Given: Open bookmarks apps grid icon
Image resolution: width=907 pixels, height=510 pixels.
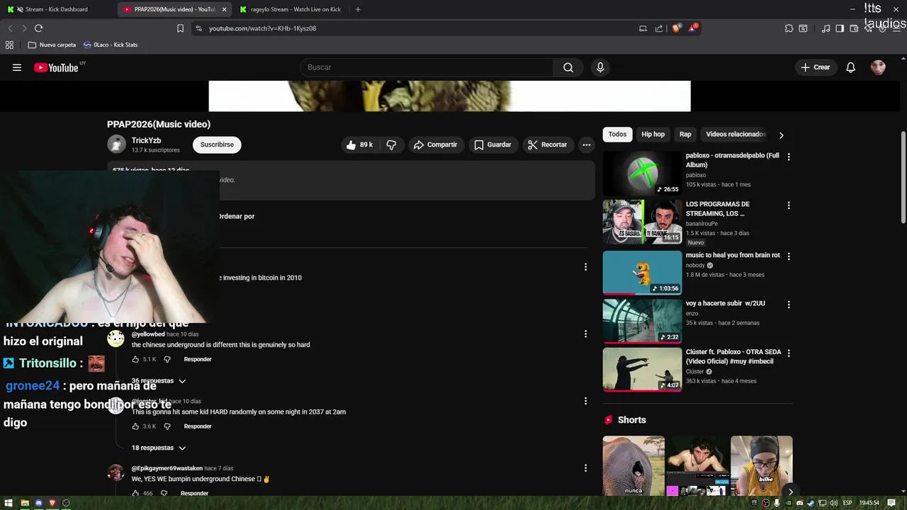Looking at the screenshot, I should click(x=9, y=45).
